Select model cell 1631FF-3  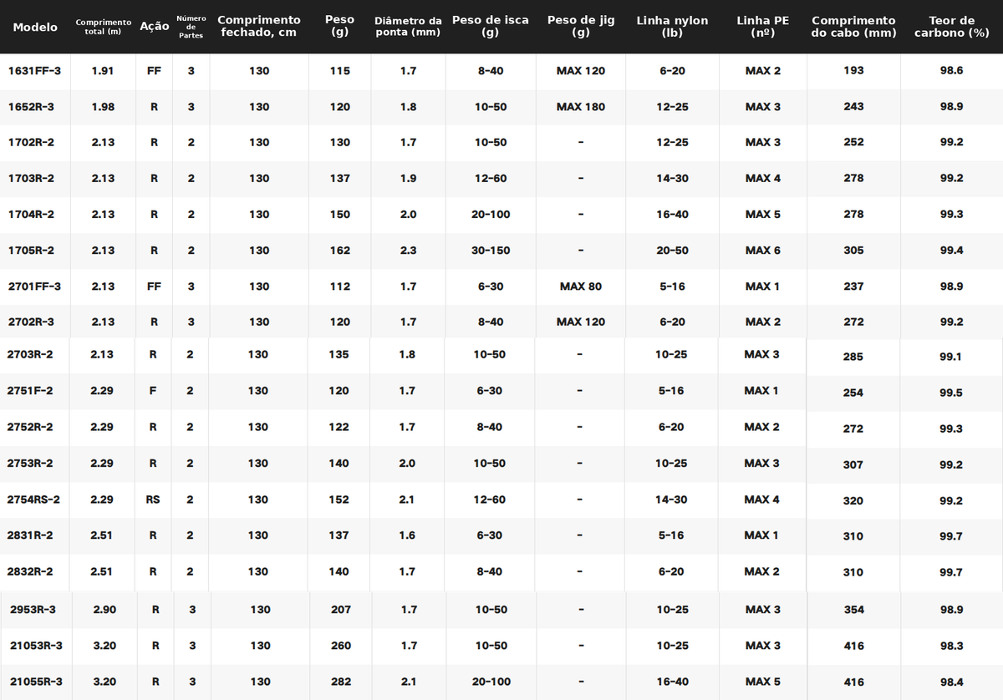point(34,71)
